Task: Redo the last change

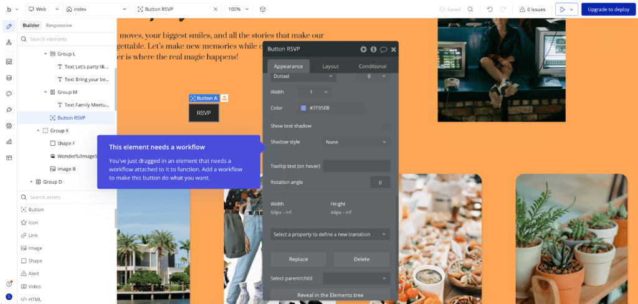Action: tap(503, 9)
